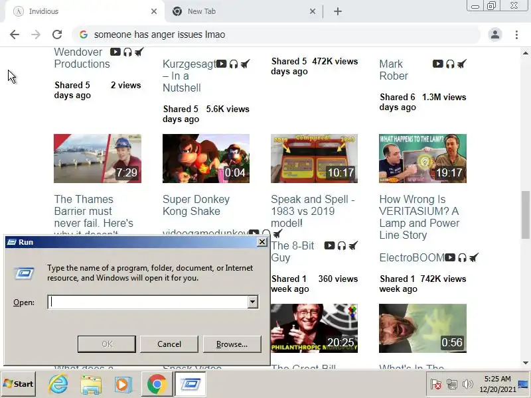Switch to the New Tab tab
The height and width of the screenshot is (398, 531).
(x=243, y=11)
